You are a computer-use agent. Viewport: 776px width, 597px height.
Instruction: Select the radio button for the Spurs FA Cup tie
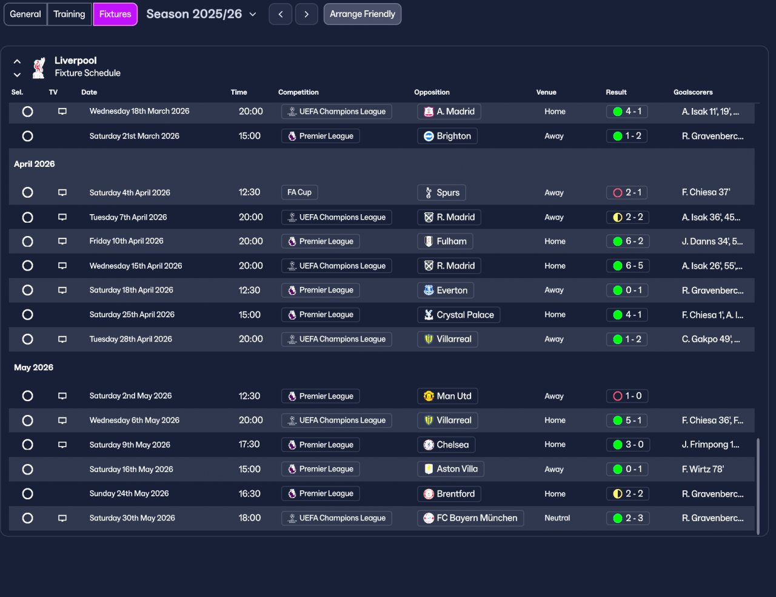[x=27, y=192]
